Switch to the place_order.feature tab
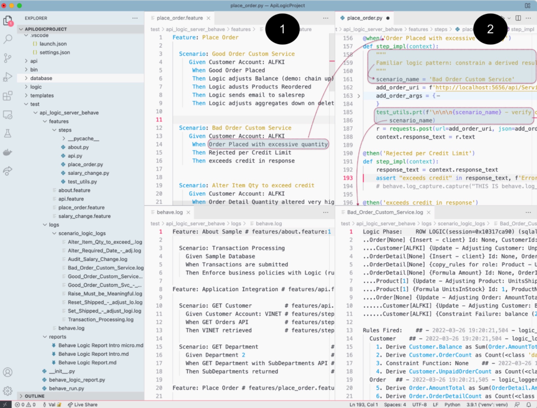Viewport: 537px width, 408px height. pos(180,18)
